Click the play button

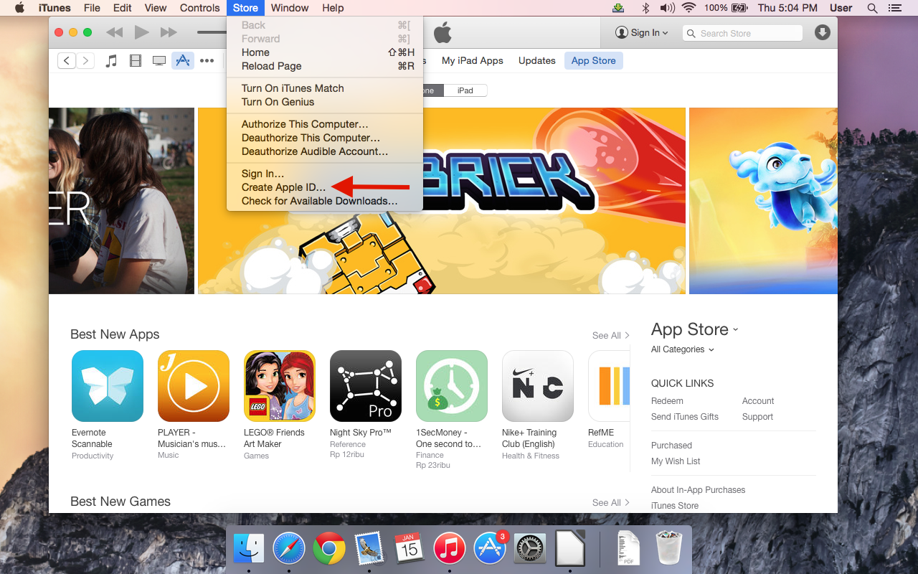click(141, 32)
